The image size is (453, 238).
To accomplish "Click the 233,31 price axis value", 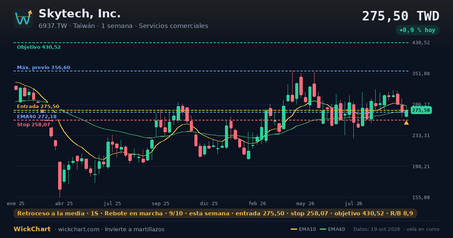I will click(421, 136).
